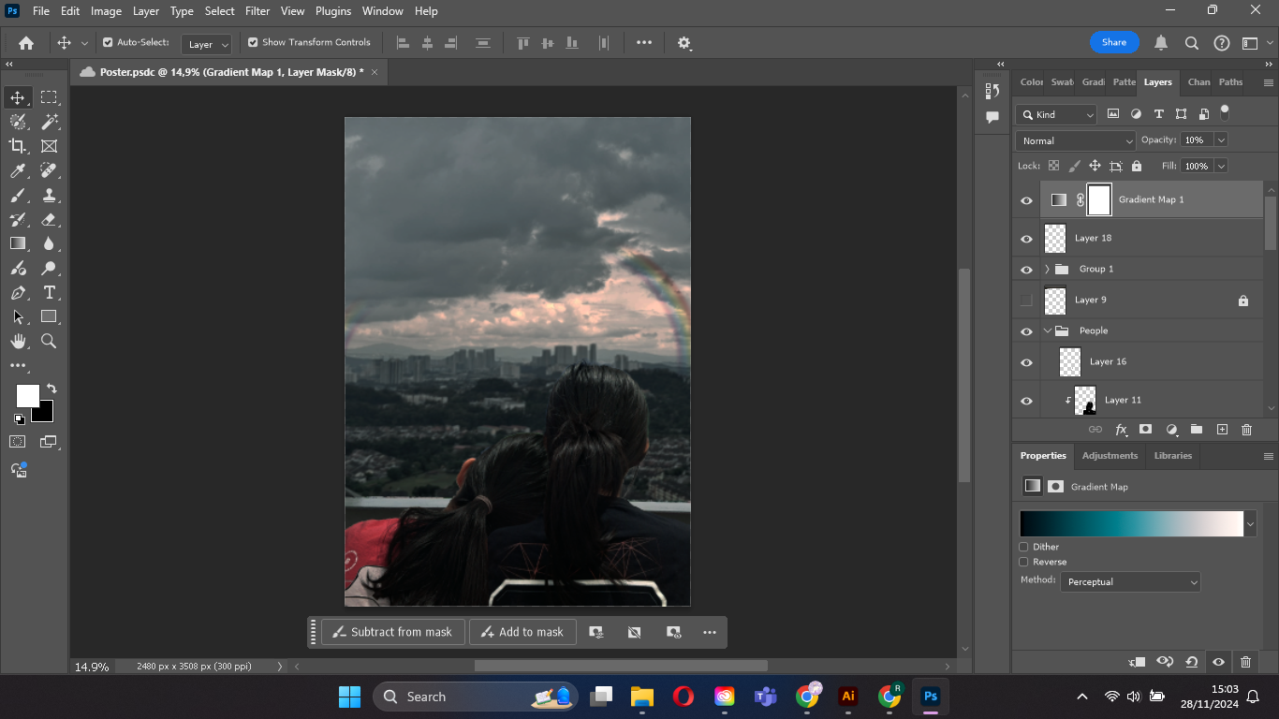Screen dimensions: 1279x719
Task: Expand Group 1 folder
Action: pos(1047,270)
